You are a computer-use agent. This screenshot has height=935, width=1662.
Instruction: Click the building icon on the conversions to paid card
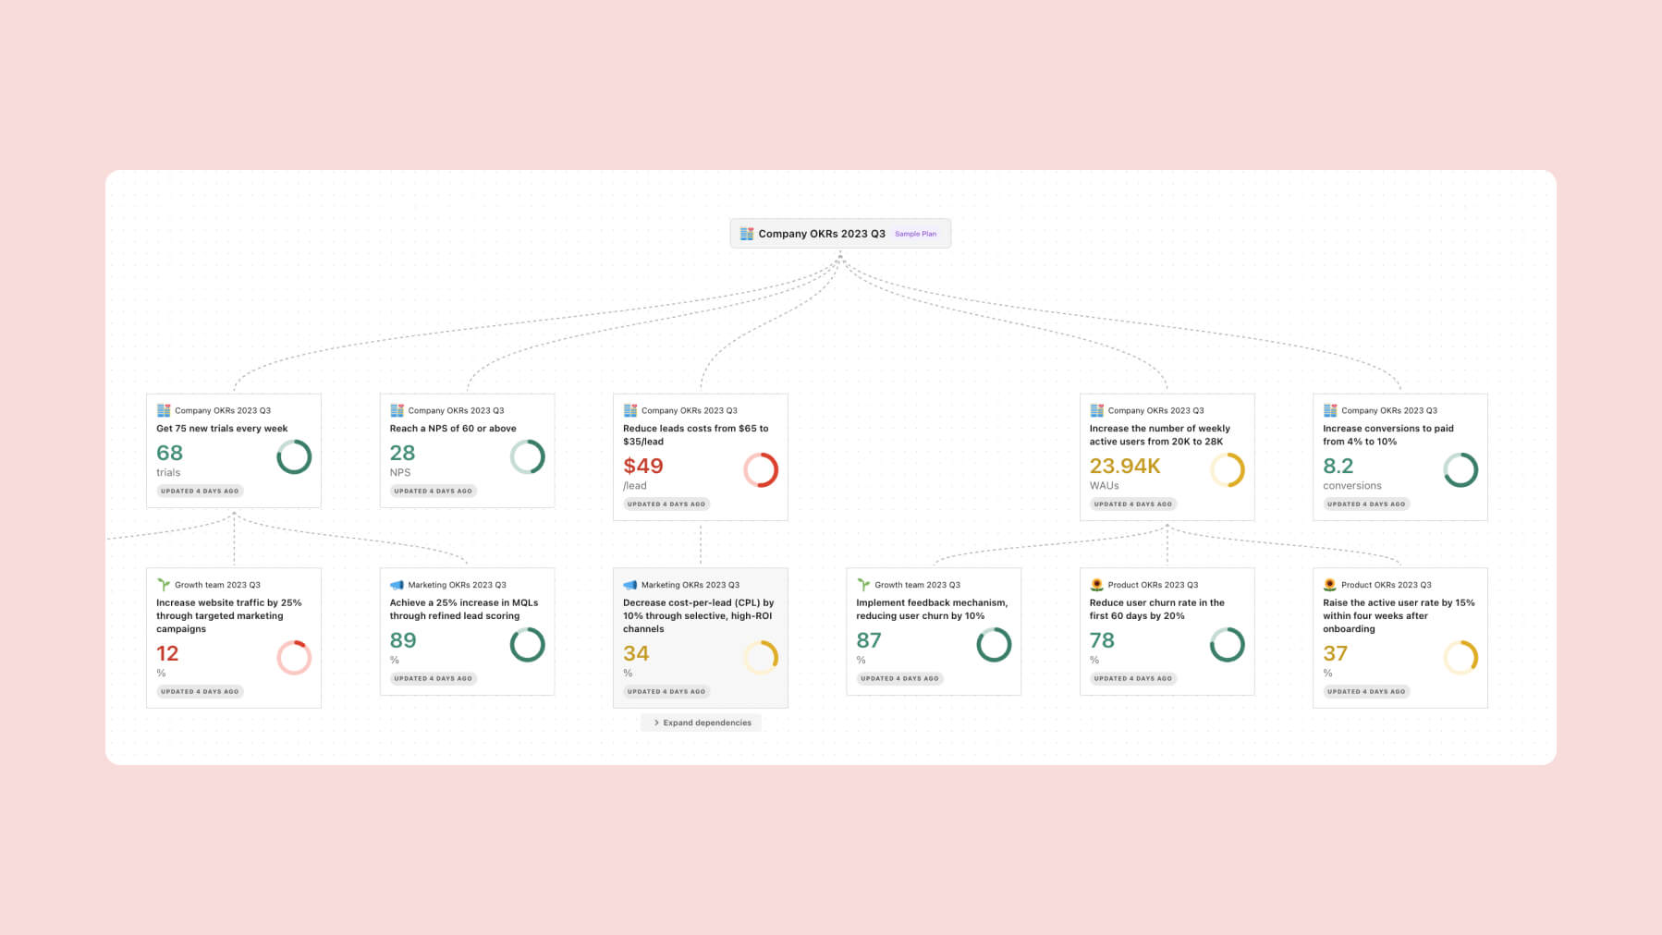pos(1331,410)
